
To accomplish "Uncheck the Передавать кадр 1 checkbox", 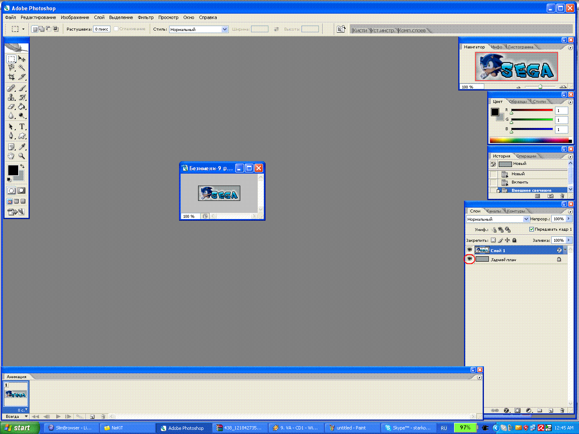I will [x=532, y=229].
